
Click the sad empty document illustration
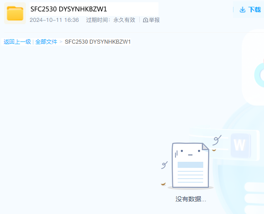click(x=190, y=165)
